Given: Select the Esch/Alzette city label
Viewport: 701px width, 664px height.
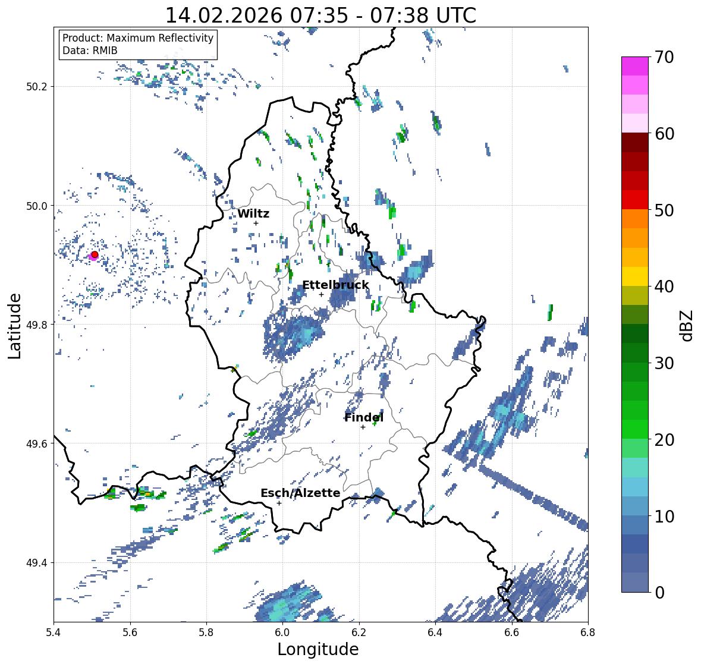Looking at the screenshot, I should [300, 493].
